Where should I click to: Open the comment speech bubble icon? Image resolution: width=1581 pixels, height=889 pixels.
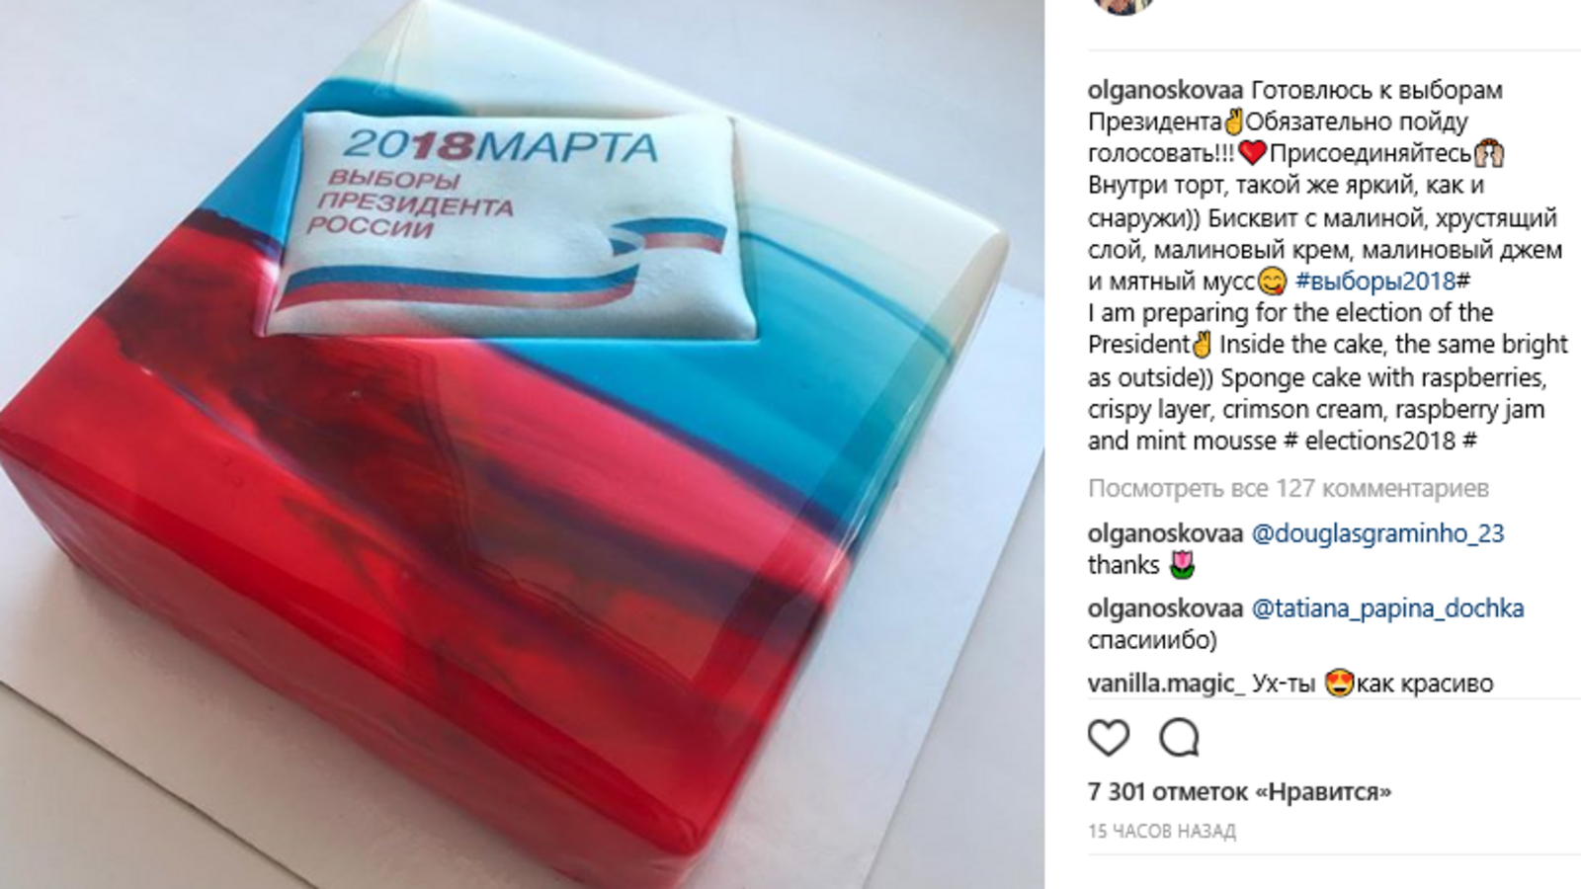(x=1179, y=738)
